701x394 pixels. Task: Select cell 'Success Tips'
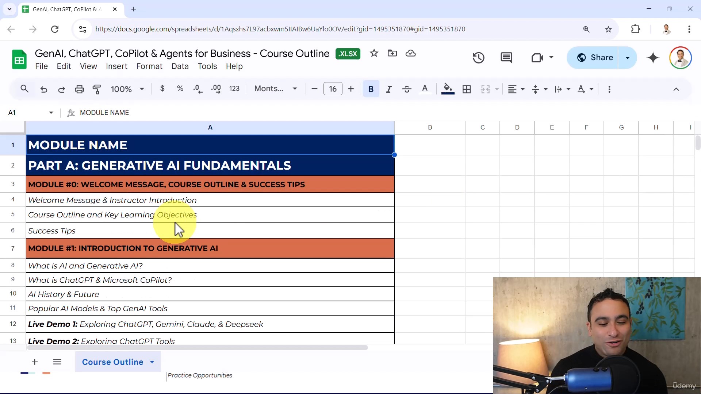click(x=210, y=231)
